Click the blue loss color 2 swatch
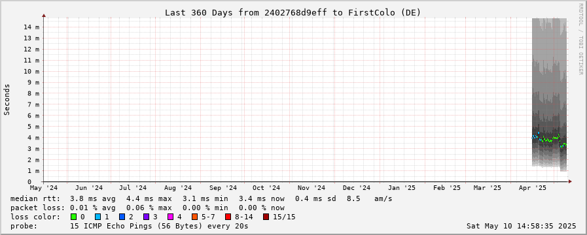 [122, 217]
